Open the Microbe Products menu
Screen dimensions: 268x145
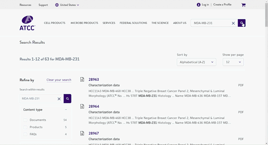(x=85, y=23)
